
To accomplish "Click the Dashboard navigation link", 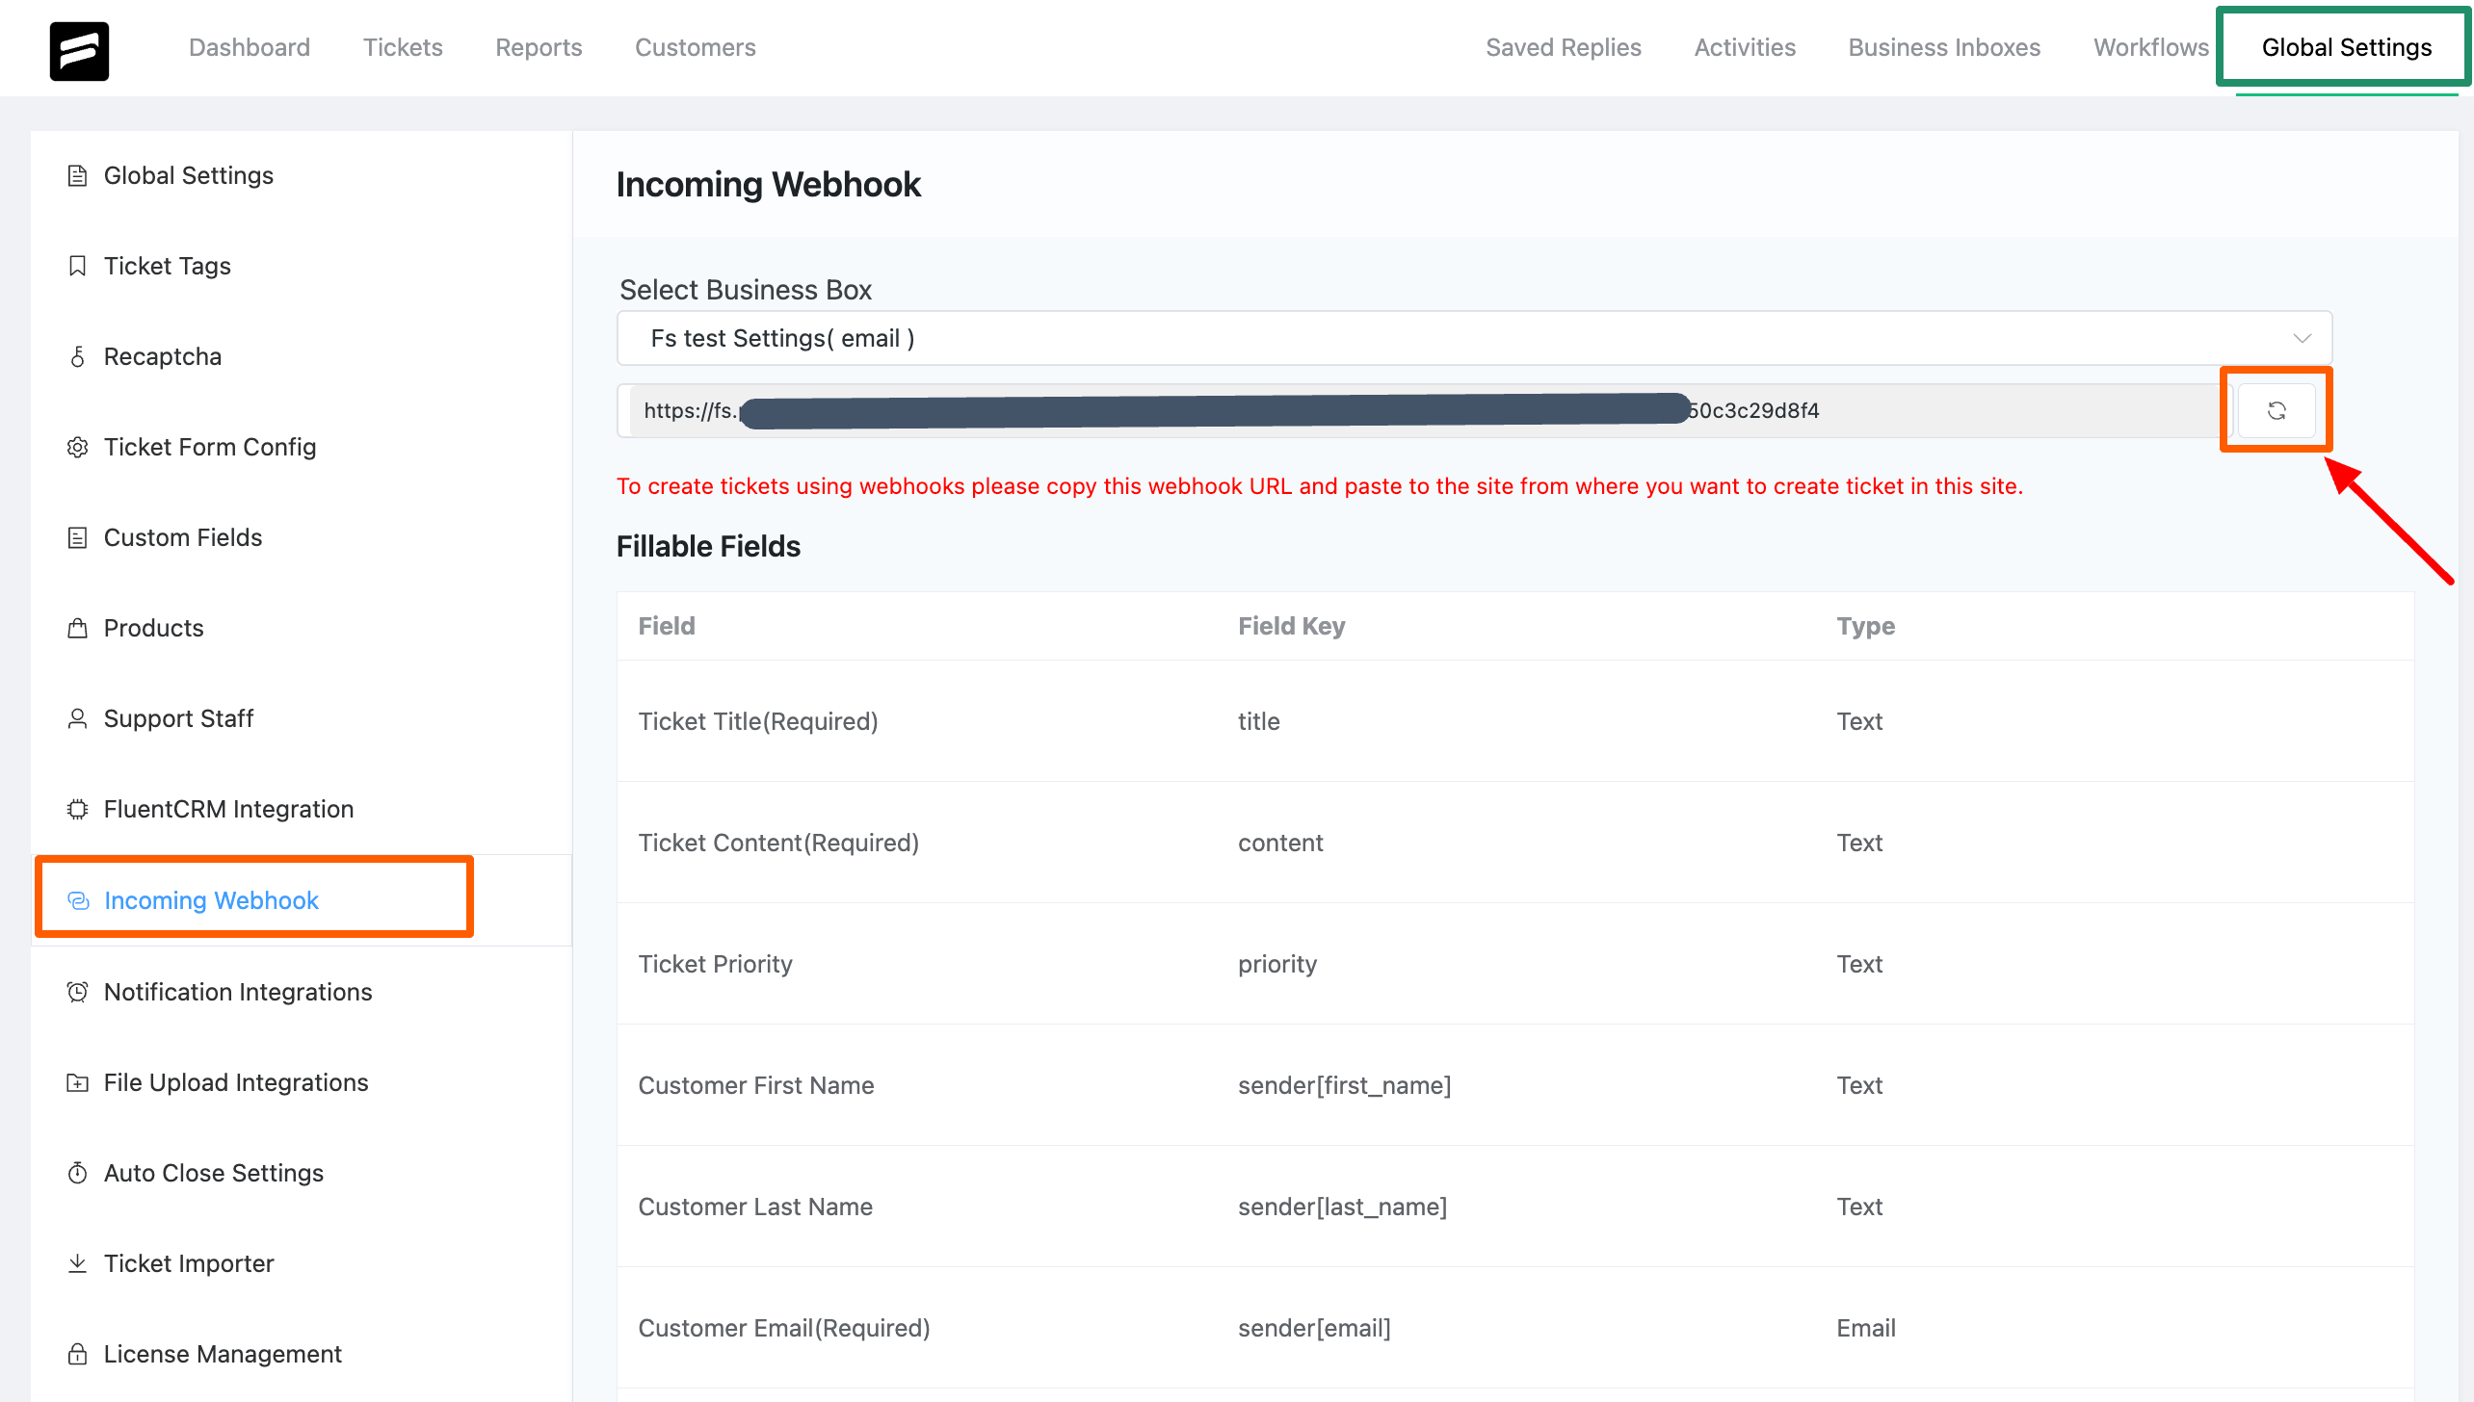I will [250, 46].
